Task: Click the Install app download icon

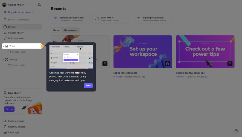Action: pos(5,132)
